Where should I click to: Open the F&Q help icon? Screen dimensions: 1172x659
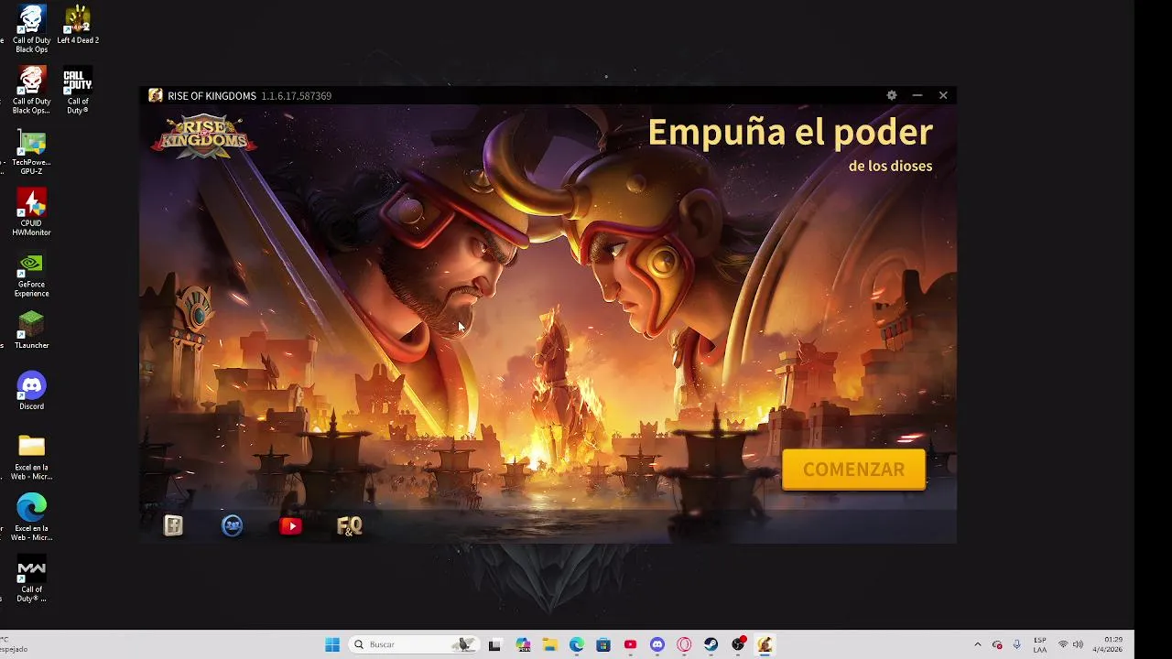[350, 525]
